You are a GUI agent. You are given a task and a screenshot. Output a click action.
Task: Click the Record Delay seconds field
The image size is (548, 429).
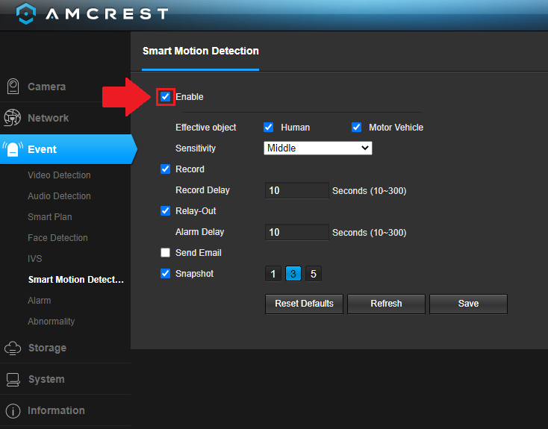[x=297, y=190]
